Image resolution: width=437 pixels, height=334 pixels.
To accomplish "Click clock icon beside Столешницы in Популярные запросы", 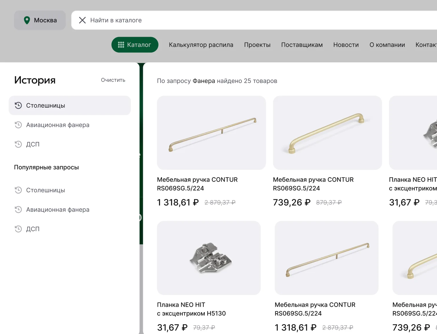I will 18,190.
